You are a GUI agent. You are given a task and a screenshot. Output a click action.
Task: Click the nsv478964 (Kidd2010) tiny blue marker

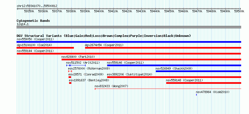pos(196,95)
